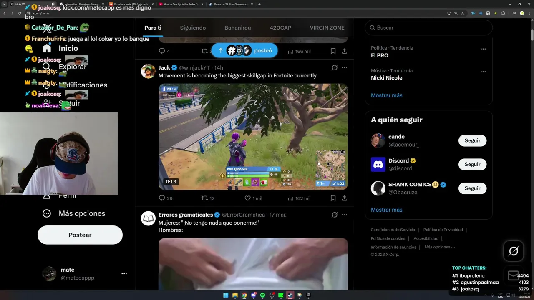534x300 pixels.
Task: Switch to 'How to One Cycle the Ender' tab
Action: pyautogui.click(x=181, y=4)
